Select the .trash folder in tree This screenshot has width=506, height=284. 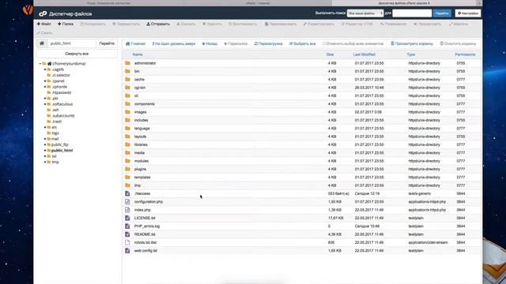[57, 121]
